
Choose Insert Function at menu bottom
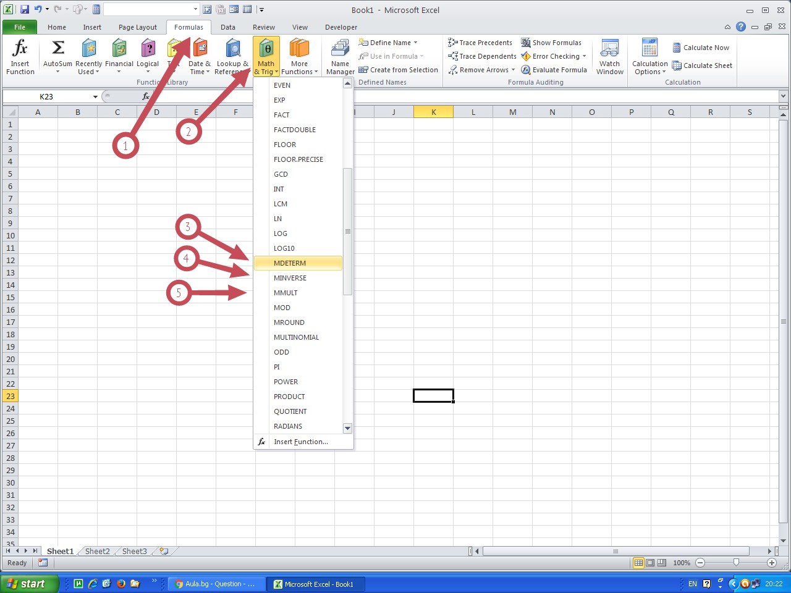point(303,442)
